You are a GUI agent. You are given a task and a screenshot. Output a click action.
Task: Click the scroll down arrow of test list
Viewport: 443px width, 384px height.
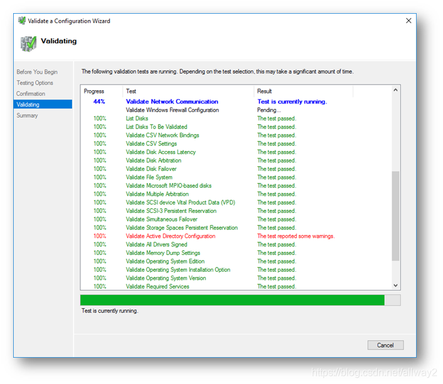395,285
